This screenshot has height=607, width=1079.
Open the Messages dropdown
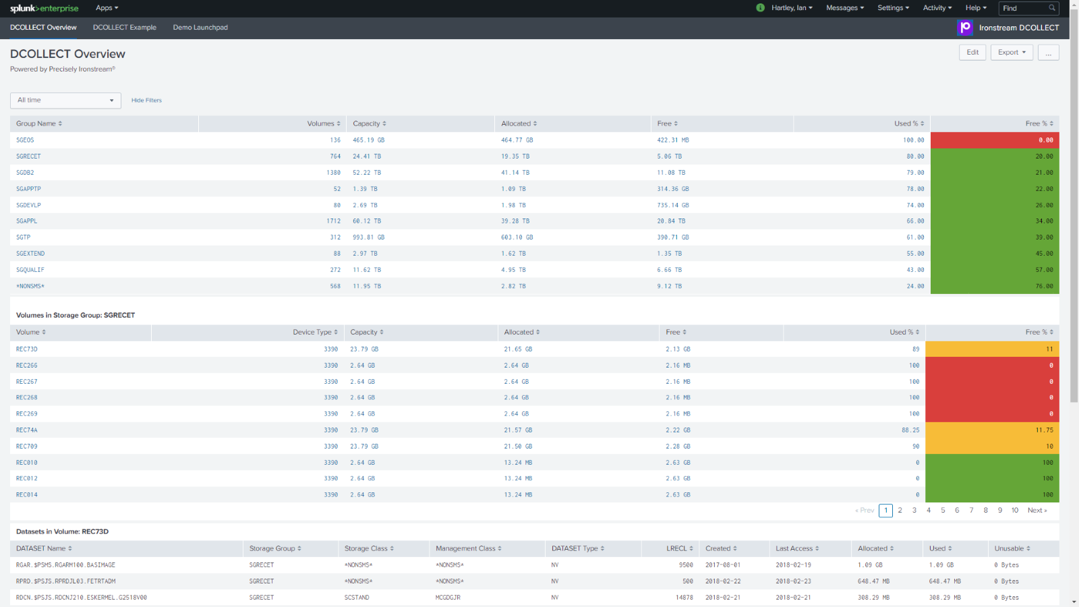point(845,8)
